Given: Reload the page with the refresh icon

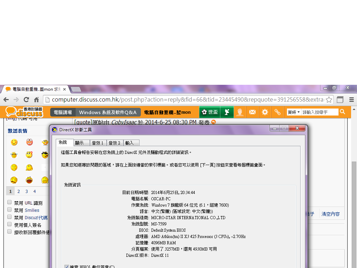Looking at the screenshot, I should pyautogui.click(x=26, y=99).
